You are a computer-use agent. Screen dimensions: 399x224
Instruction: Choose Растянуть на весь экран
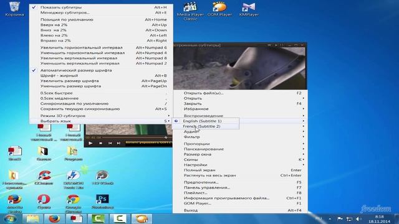pos(240,175)
